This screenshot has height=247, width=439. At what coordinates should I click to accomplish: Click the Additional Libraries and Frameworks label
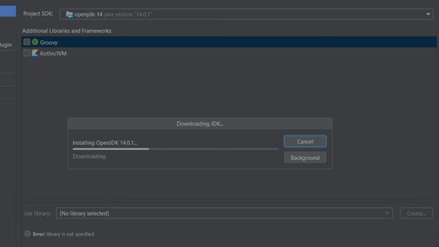67,31
